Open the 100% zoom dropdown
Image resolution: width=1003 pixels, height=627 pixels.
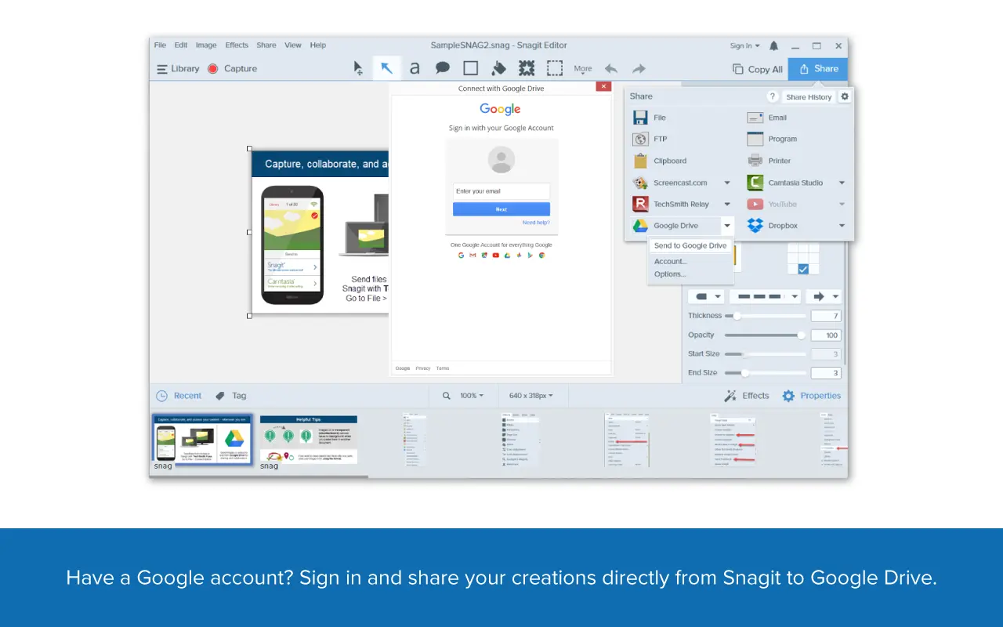tap(471, 396)
